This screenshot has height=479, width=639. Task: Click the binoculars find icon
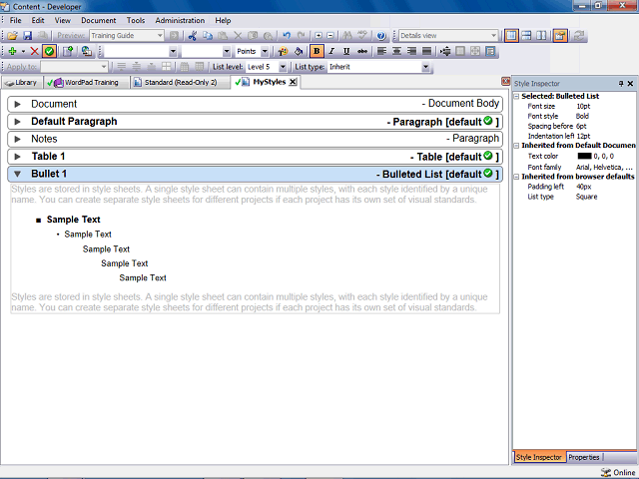347,36
